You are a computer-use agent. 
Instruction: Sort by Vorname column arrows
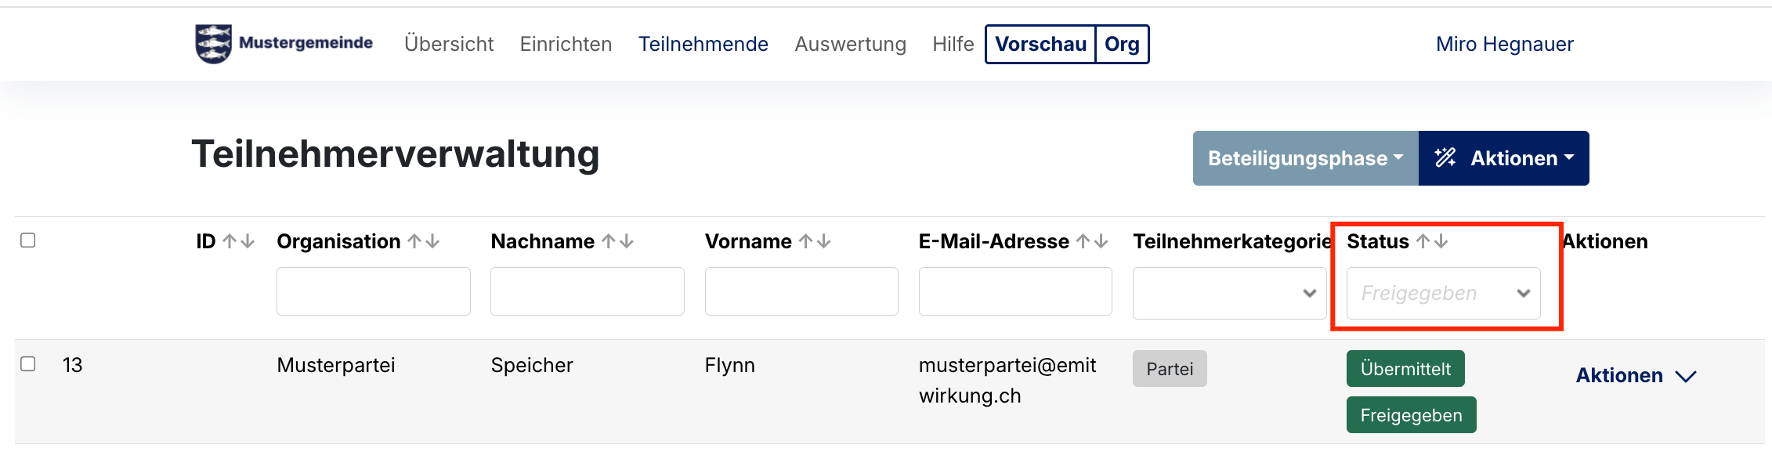tap(815, 242)
